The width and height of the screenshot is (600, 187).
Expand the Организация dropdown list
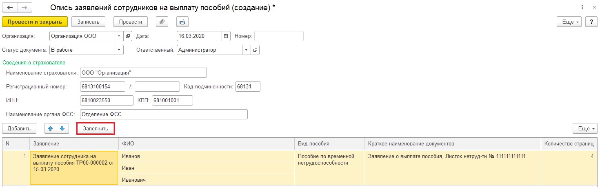[119, 36]
